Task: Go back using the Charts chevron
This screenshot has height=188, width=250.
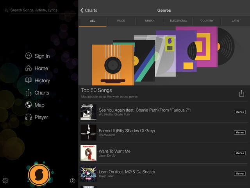Action: [82, 10]
